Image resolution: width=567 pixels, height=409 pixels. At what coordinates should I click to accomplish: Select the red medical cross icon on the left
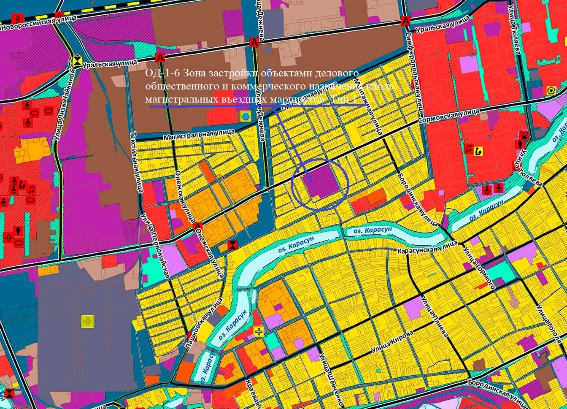[x=8, y=237]
